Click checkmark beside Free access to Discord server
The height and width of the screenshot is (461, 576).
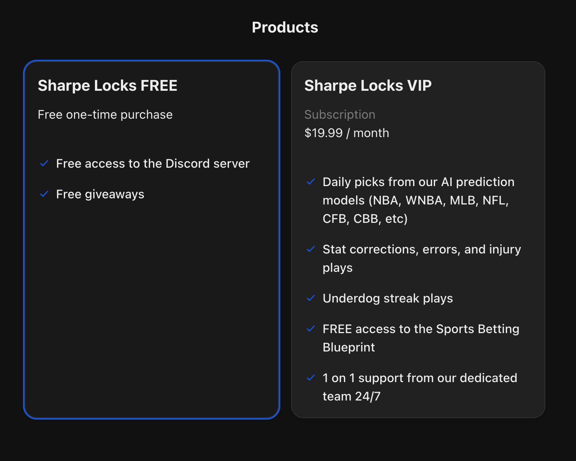pyautogui.click(x=44, y=163)
